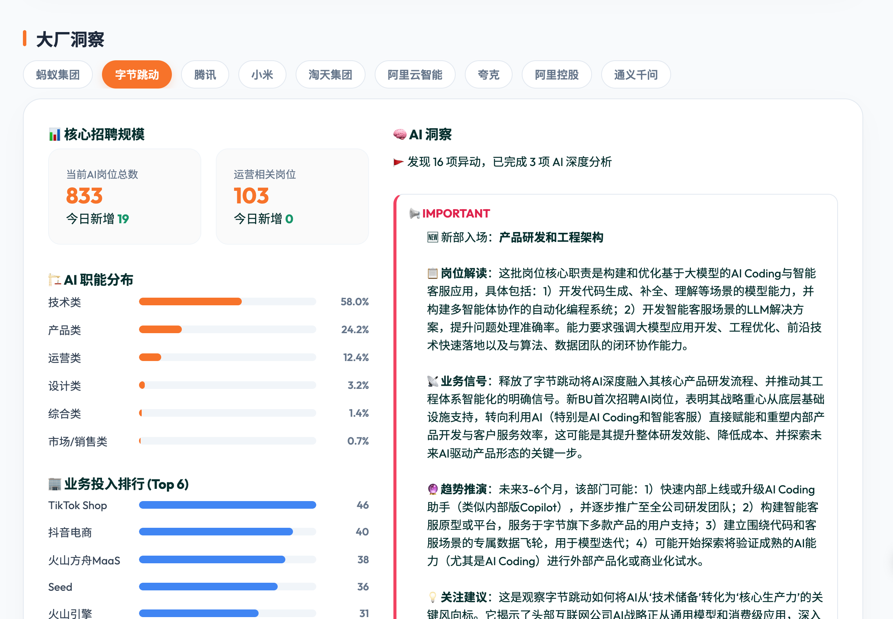The image size is (893, 619).
Task: Click the light bulb icon beside 关注建议
Action: 433,597
